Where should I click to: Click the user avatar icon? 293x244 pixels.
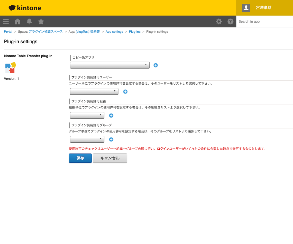click(x=246, y=8)
